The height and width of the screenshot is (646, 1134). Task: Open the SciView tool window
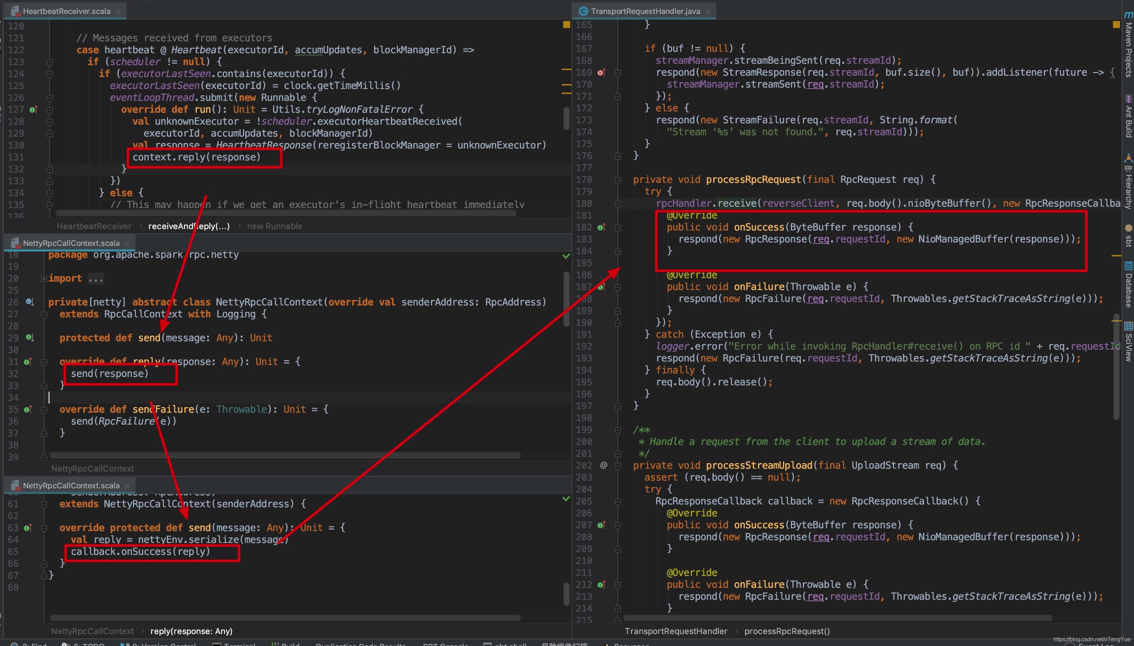point(1128,342)
